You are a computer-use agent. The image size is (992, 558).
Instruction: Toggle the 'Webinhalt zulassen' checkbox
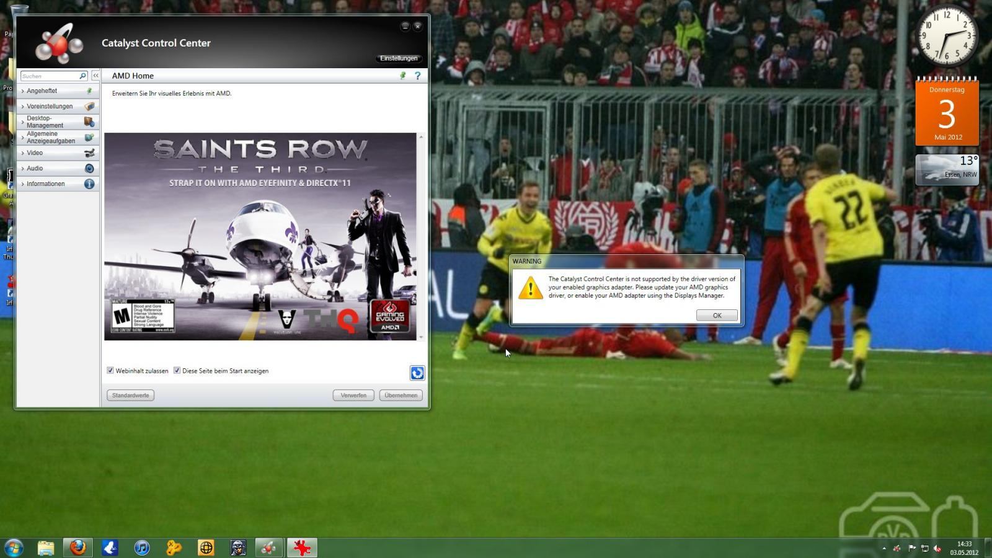coord(110,370)
